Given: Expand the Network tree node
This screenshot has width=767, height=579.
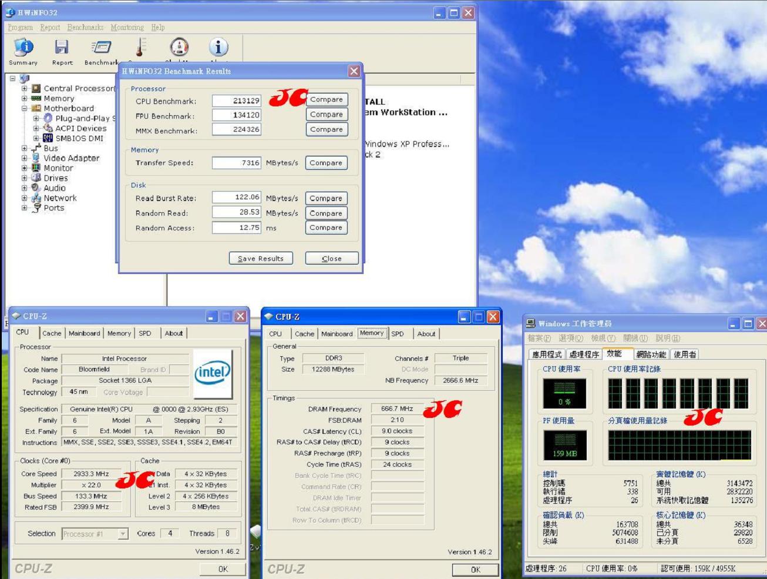Looking at the screenshot, I should pos(24,198).
